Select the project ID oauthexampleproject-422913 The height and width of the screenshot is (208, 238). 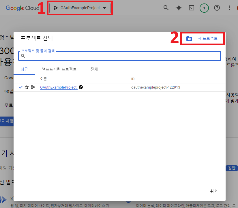point(155,87)
